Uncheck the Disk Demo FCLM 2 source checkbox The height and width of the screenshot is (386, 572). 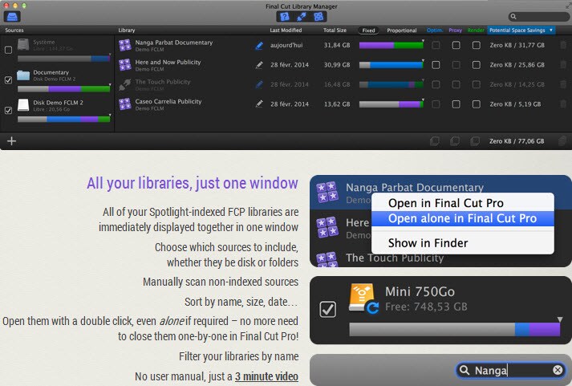coord(8,110)
